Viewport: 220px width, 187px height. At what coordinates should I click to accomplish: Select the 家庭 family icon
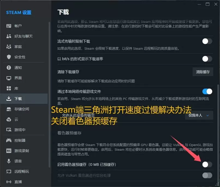[9, 47]
